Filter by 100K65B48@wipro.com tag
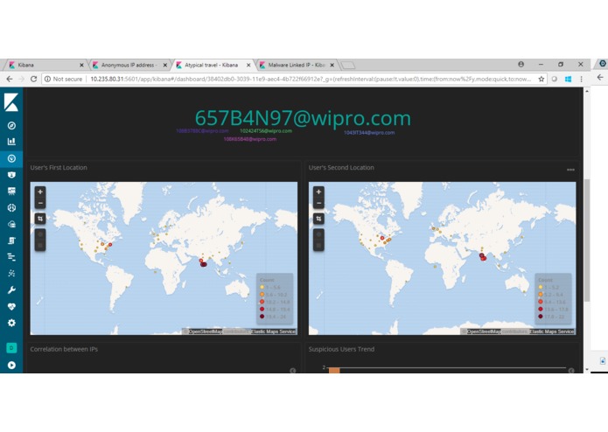Viewport: 608px width, 432px height. (x=250, y=139)
